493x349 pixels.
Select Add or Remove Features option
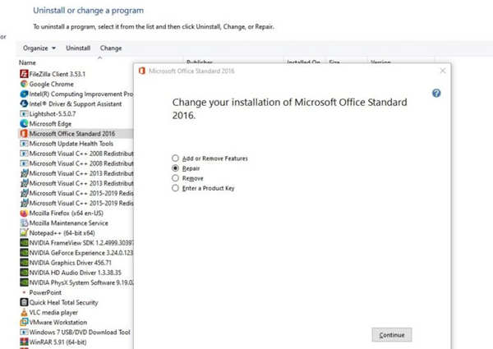(176, 158)
